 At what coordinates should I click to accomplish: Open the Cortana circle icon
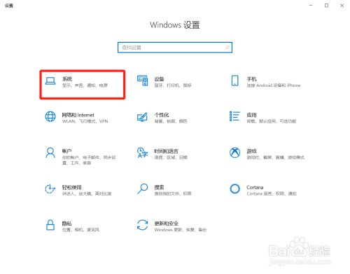[234, 189]
